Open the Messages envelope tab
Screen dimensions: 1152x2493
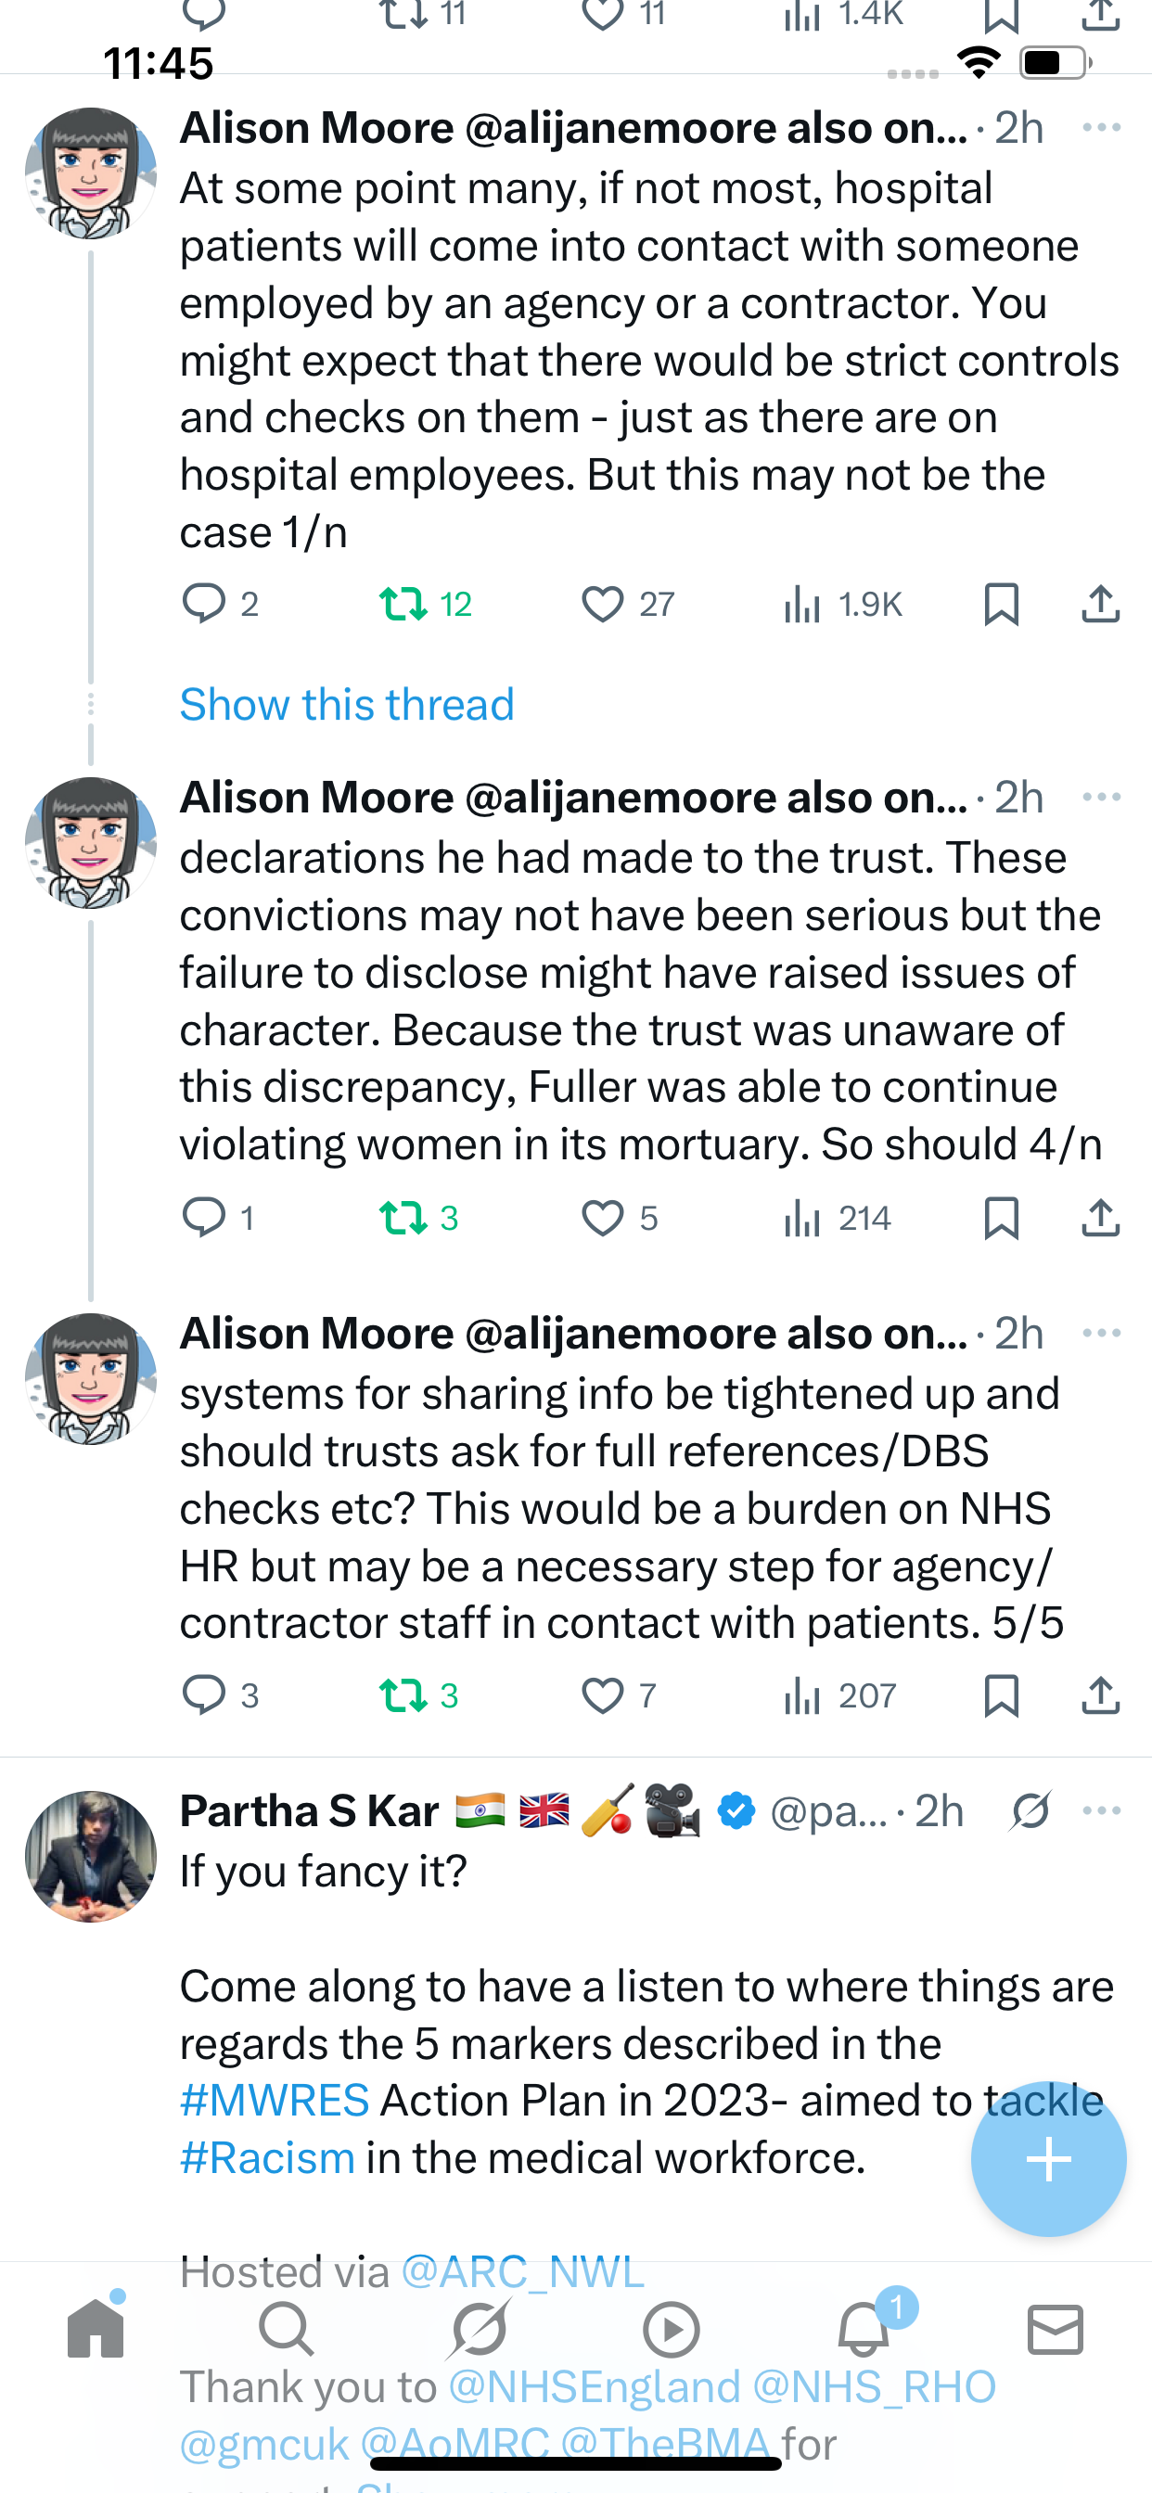tap(1056, 2329)
